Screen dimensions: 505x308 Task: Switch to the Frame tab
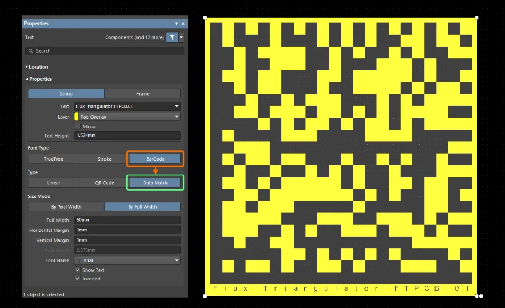pyautogui.click(x=143, y=93)
